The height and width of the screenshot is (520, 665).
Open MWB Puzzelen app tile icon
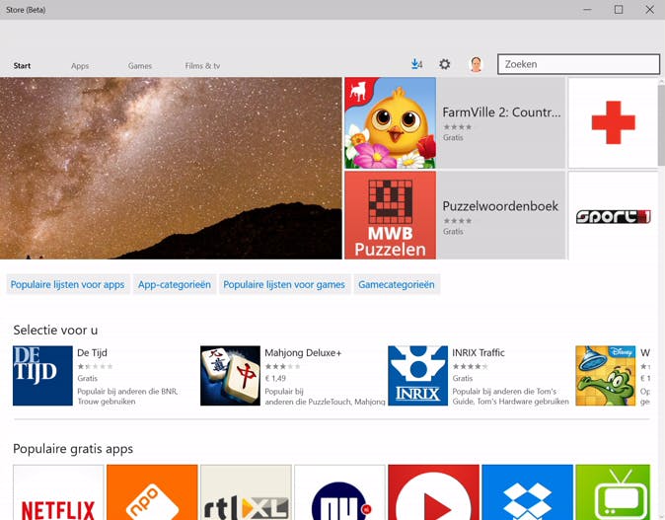point(390,215)
